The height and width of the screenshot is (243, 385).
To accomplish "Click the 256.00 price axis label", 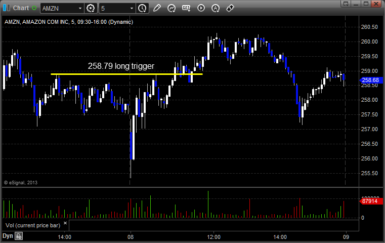I will (x=369, y=158).
